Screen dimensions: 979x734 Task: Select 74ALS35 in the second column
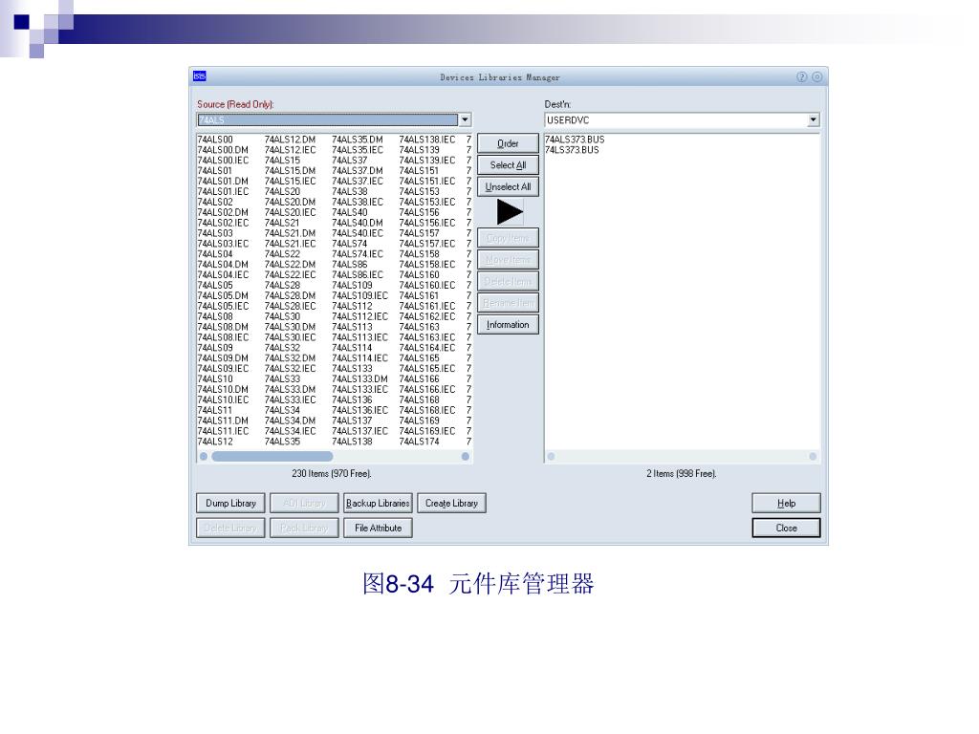[282, 442]
